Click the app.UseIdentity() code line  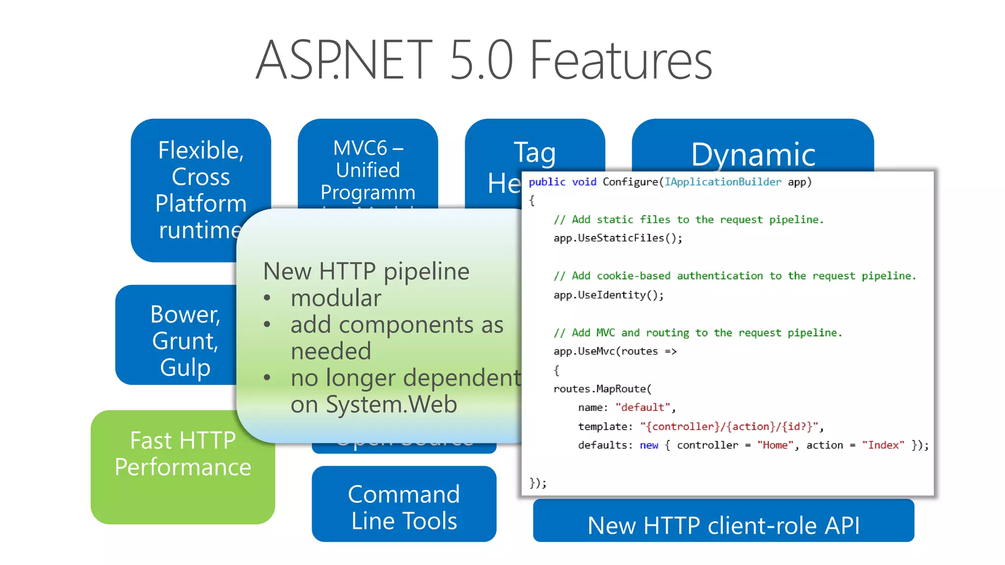tap(608, 295)
